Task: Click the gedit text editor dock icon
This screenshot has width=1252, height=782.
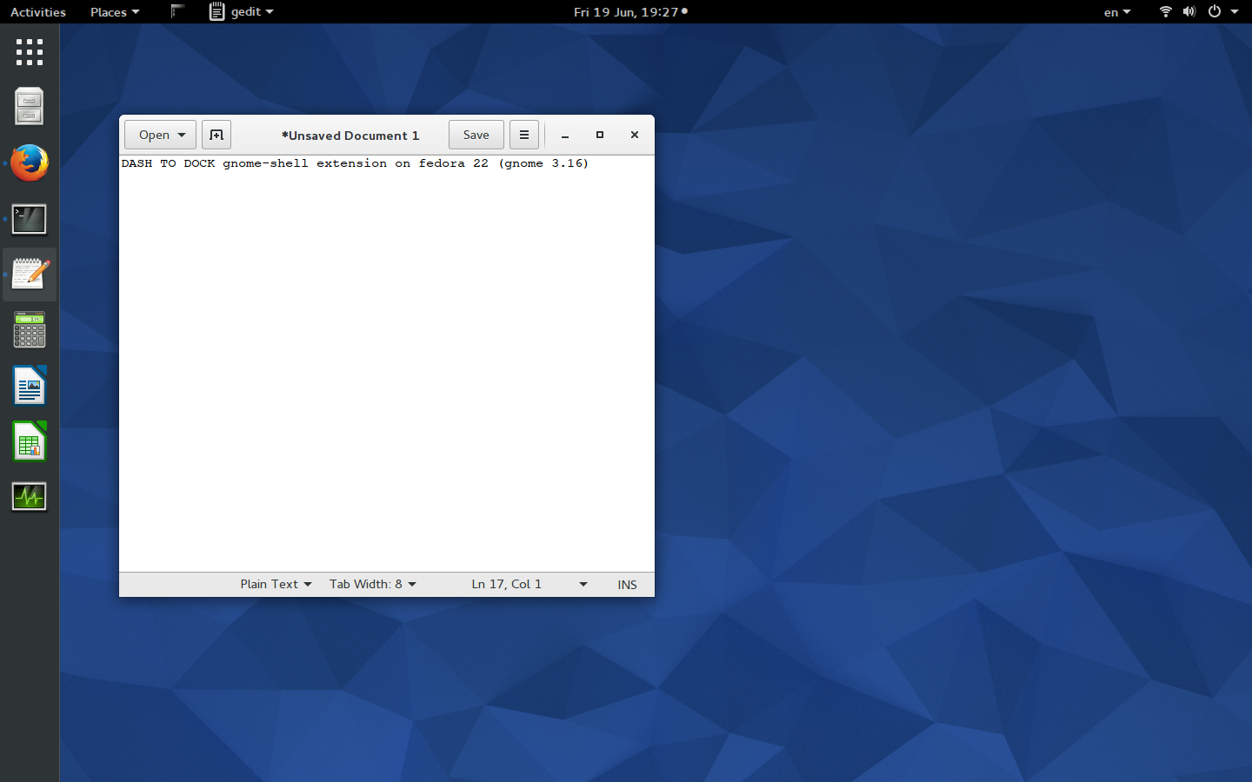Action: 30,275
